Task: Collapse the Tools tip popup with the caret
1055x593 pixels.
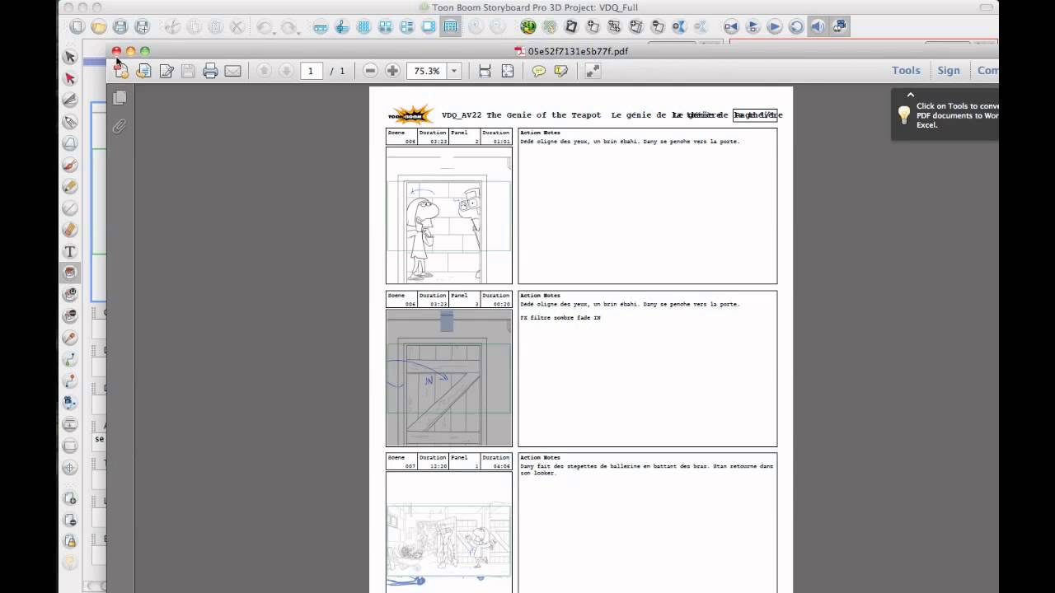Action: 910,95
